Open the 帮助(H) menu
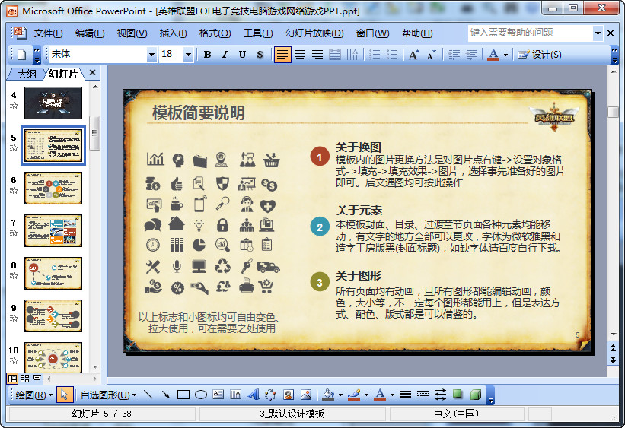Screen dimensions: 625x428 (417, 33)
